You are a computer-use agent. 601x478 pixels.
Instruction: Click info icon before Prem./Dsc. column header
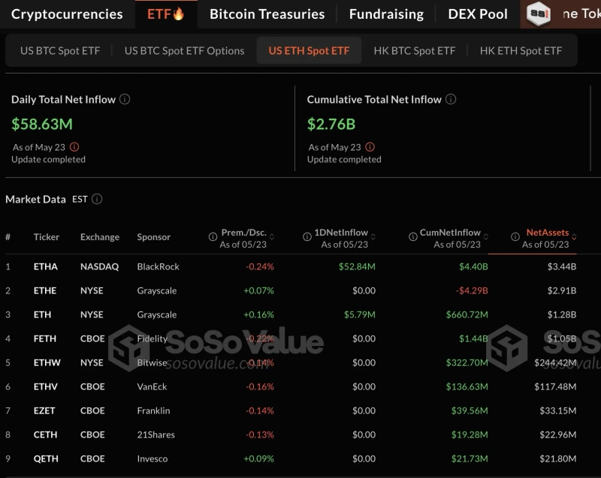(x=213, y=237)
